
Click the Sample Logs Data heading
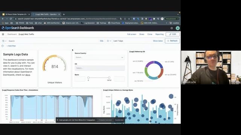tap(15, 54)
